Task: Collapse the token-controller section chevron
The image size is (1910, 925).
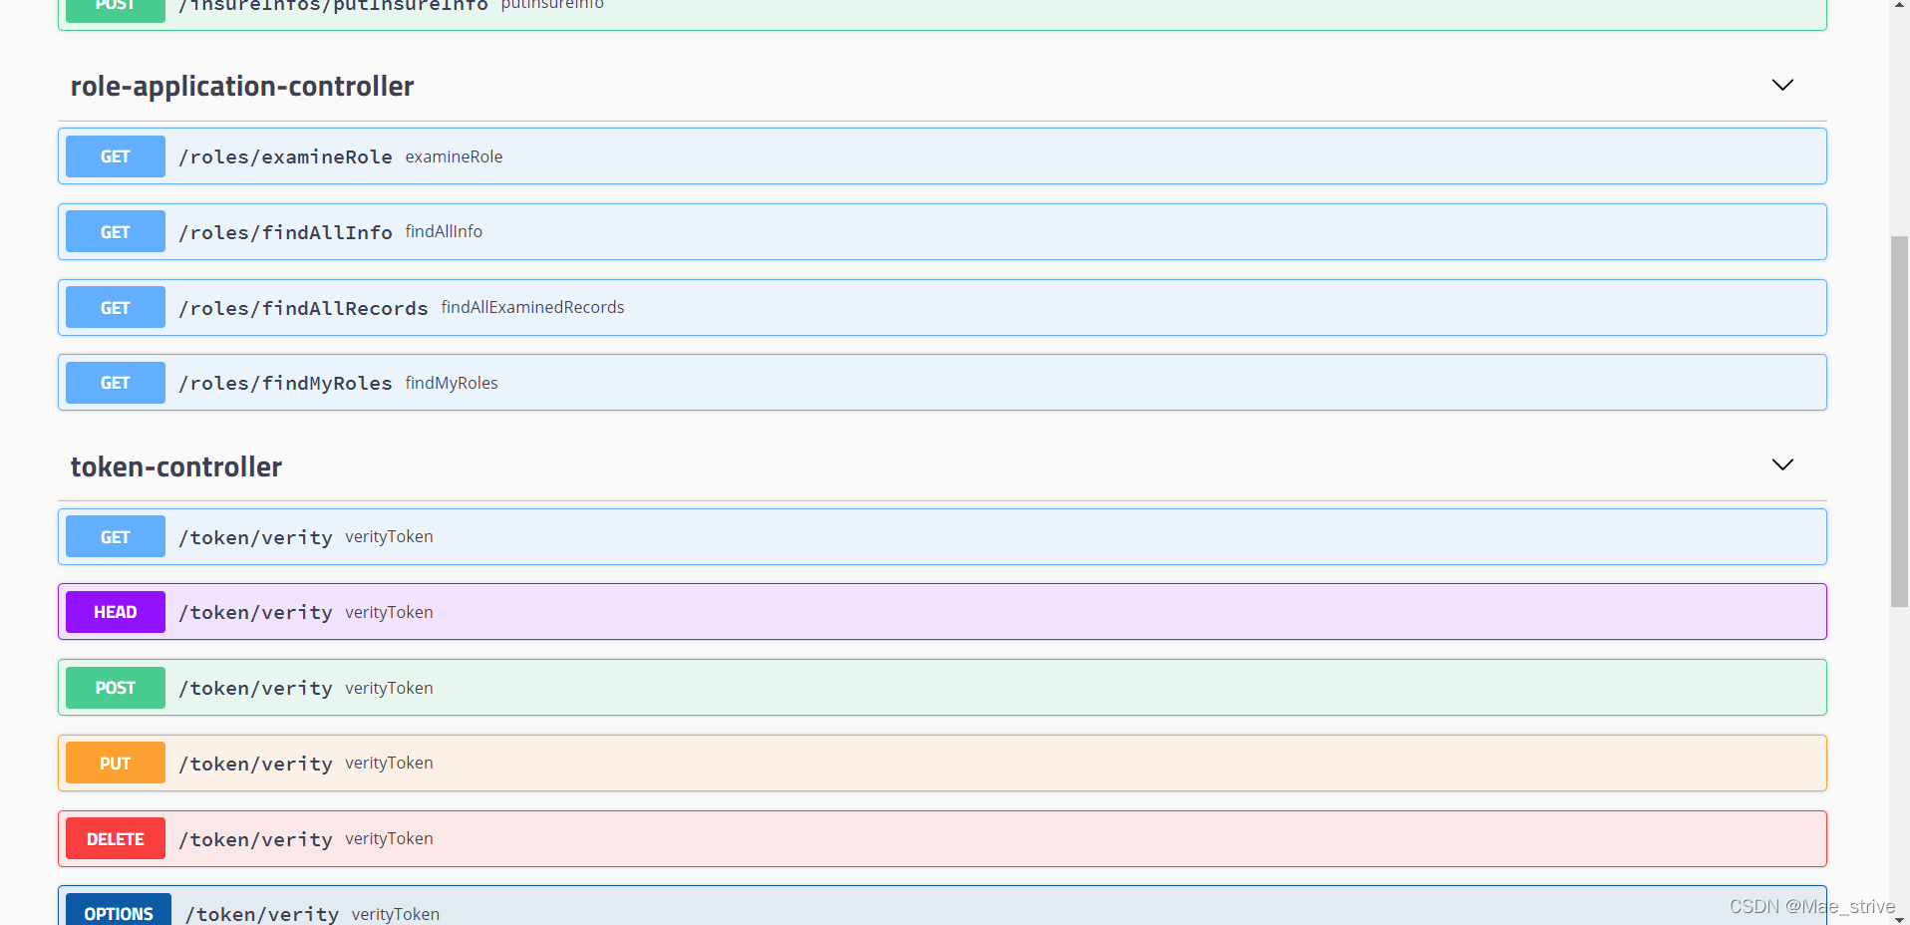Action: tap(1782, 464)
